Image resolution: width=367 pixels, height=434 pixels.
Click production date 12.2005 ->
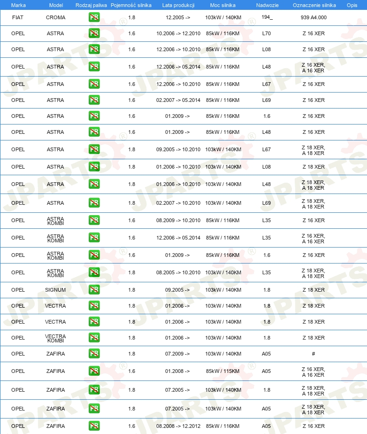(178, 17)
